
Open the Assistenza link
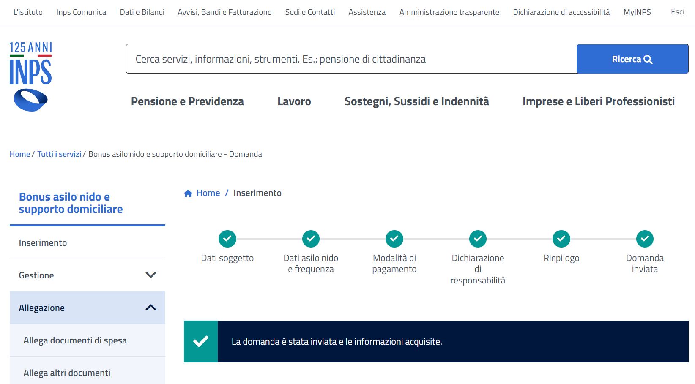click(367, 12)
